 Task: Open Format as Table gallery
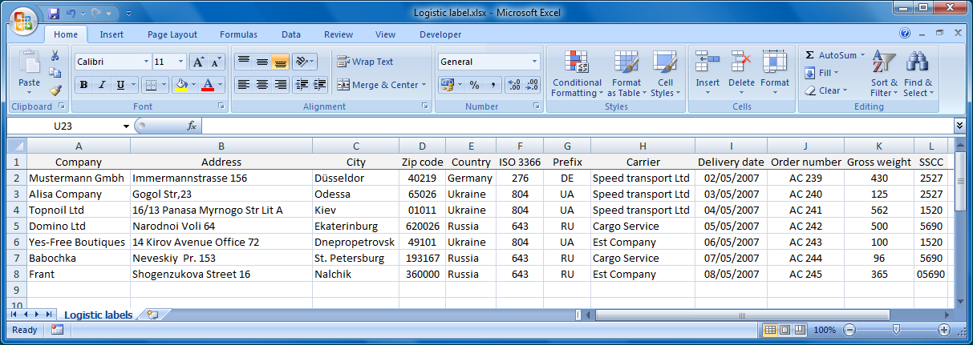click(x=626, y=74)
